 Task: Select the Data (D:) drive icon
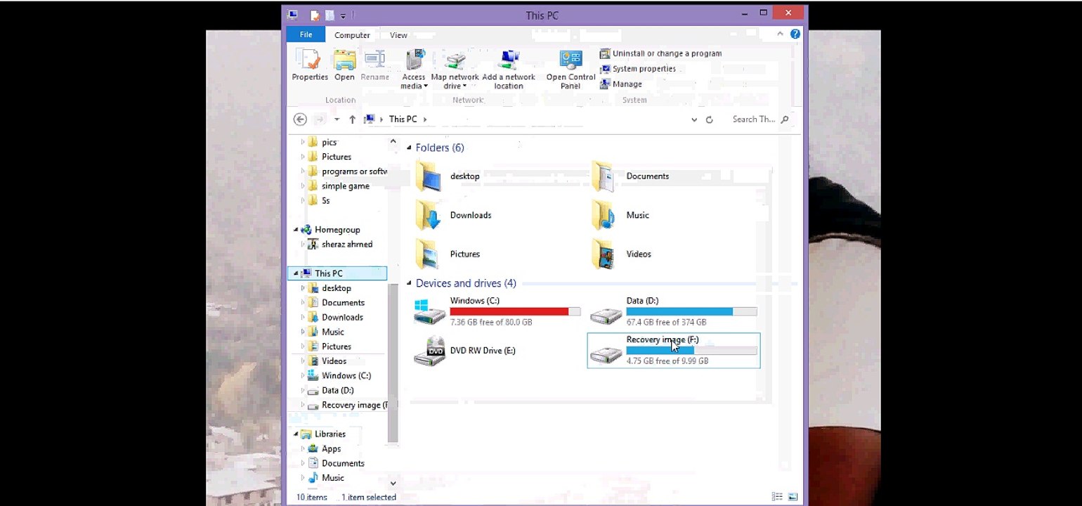pyautogui.click(x=606, y=315)
